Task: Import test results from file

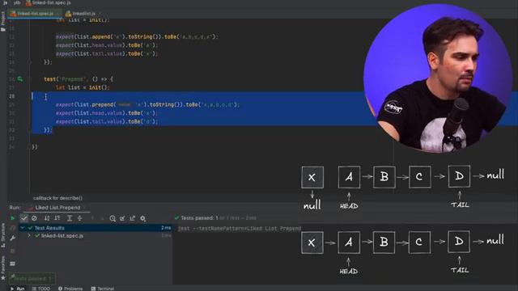Action: [122, 218]
